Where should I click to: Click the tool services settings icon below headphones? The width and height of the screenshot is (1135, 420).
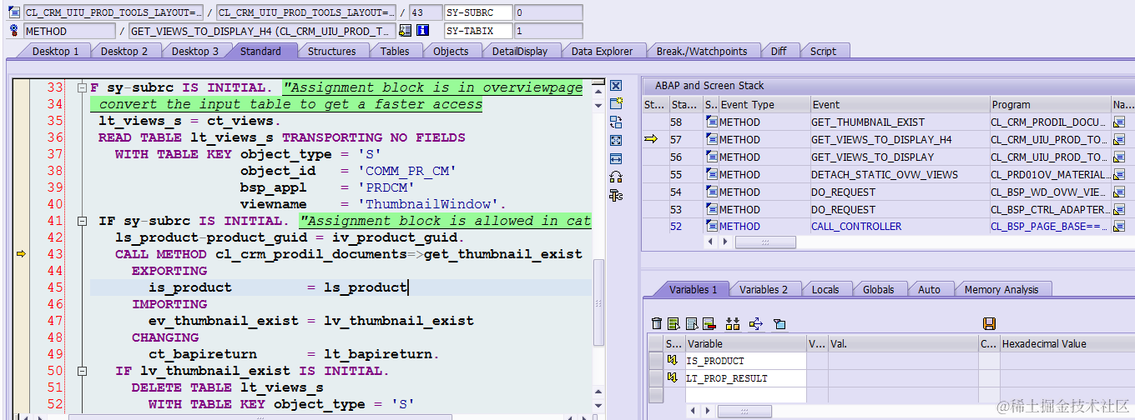click(x=616, y=196)
